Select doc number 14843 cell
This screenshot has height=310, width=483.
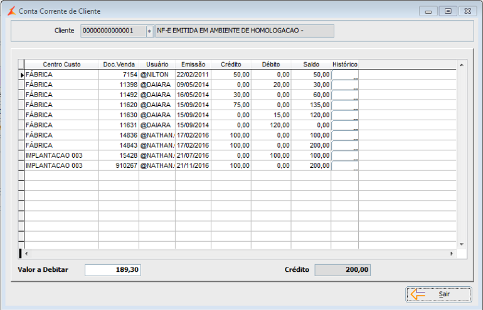click(119, 146)
